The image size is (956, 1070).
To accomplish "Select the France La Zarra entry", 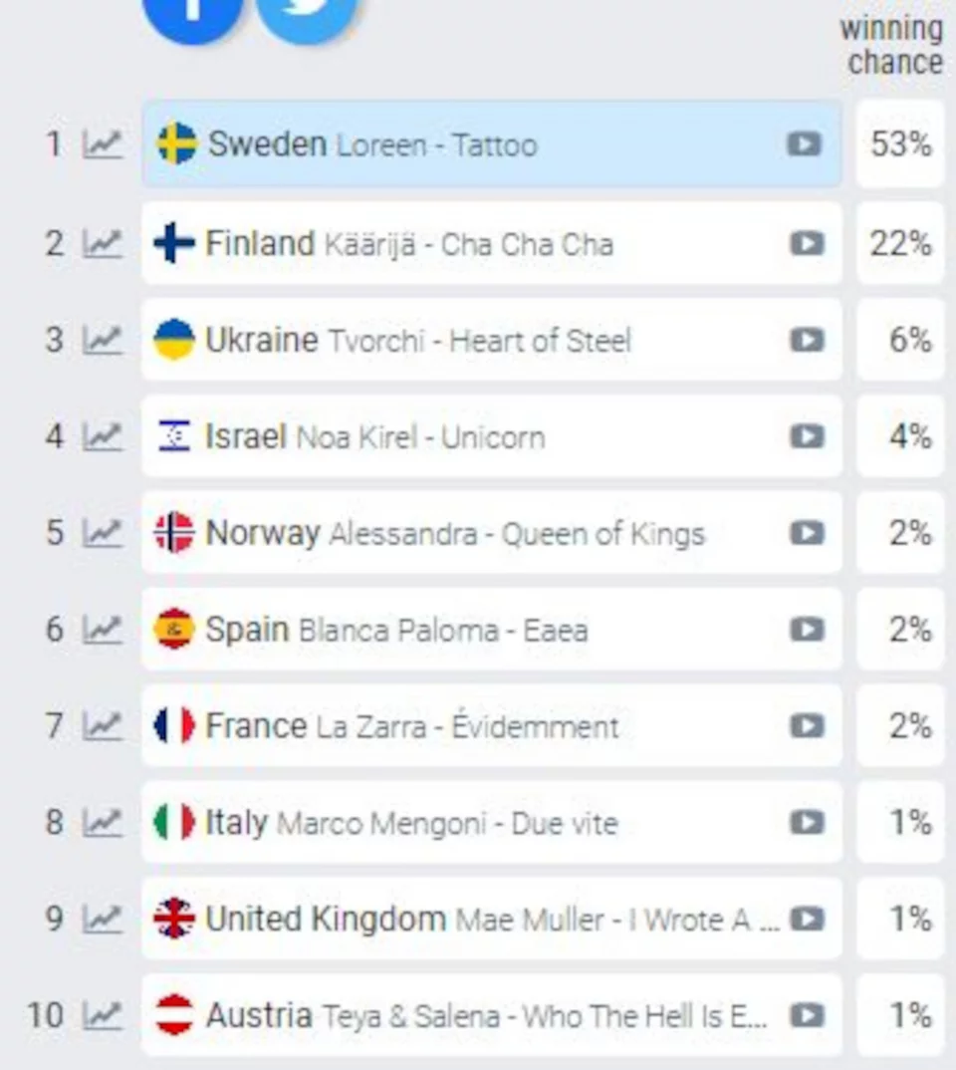I will [x=492, y=726].
